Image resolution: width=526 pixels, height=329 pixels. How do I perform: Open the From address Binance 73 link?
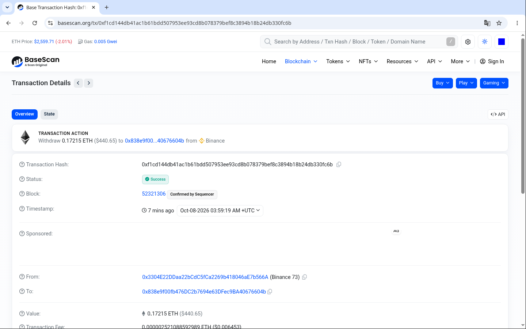pyautogui.click(x=205, y=277)
